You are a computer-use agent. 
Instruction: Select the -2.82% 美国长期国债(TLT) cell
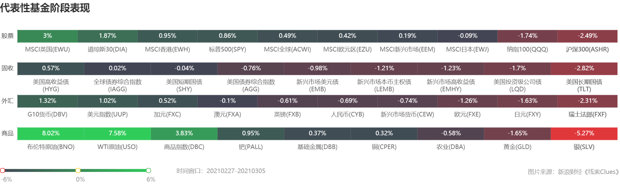click(584, 68)
